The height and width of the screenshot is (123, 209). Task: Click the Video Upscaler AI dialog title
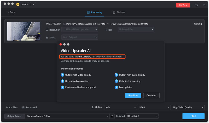pyautogui.click(x=76, y=51)
